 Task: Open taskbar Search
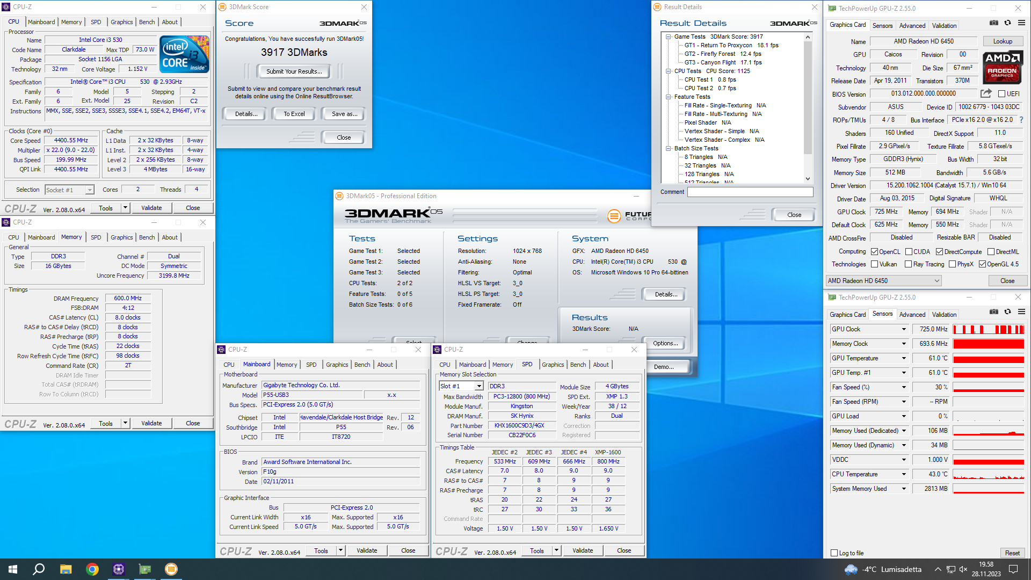pos(39,569)
